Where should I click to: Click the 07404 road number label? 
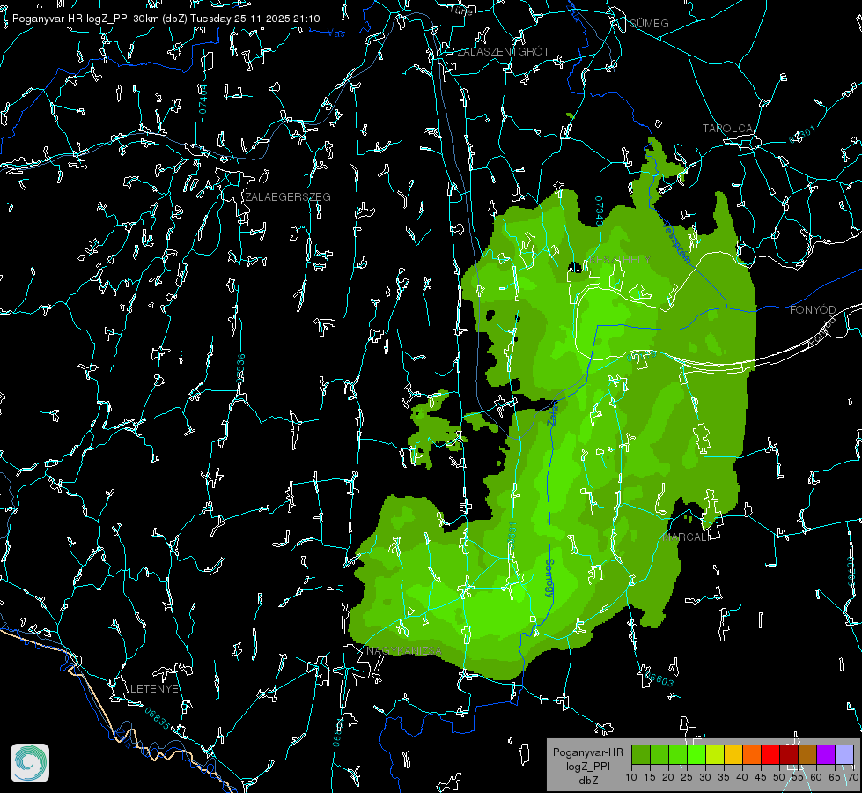203,99
